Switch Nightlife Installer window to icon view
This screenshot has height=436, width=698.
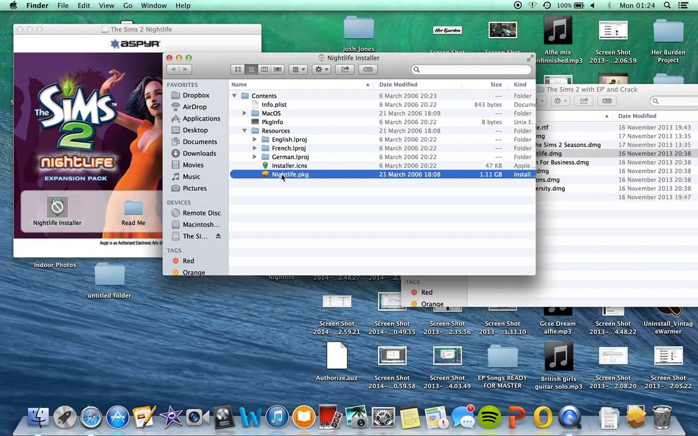click(x=238, y=70)
